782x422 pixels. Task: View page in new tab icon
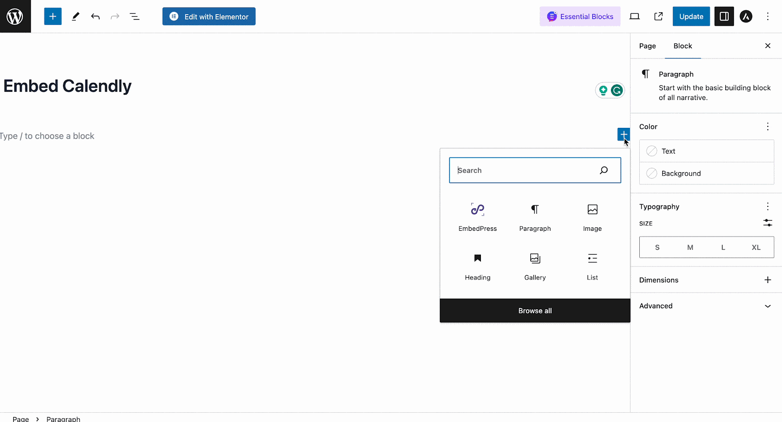(x=658, y=16)
